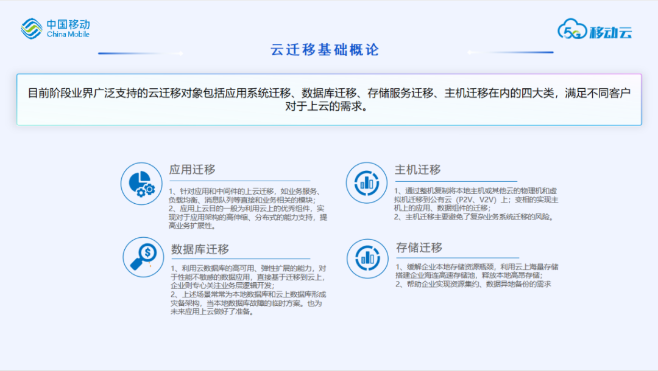Click the 主机迁移 circular bar chart icon
658x371 pixels.
(366, 183)
